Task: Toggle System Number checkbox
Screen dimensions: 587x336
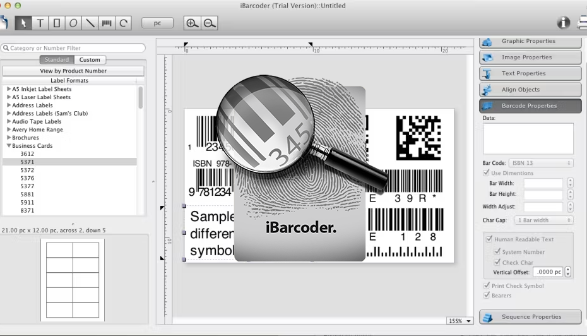Action: click(497, 251)
